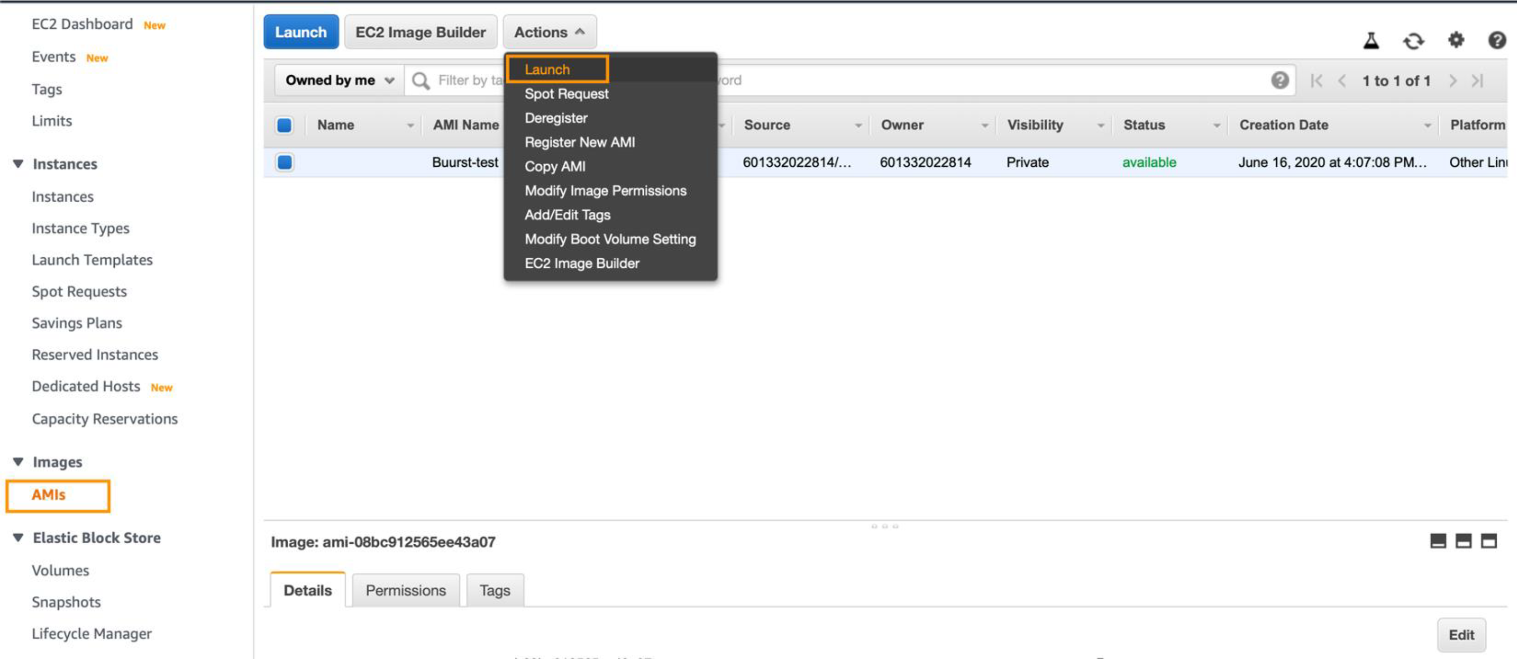1517x659 pixels.
Task: Open Snapshots in the sidebar
Action: tap(66, 602)
